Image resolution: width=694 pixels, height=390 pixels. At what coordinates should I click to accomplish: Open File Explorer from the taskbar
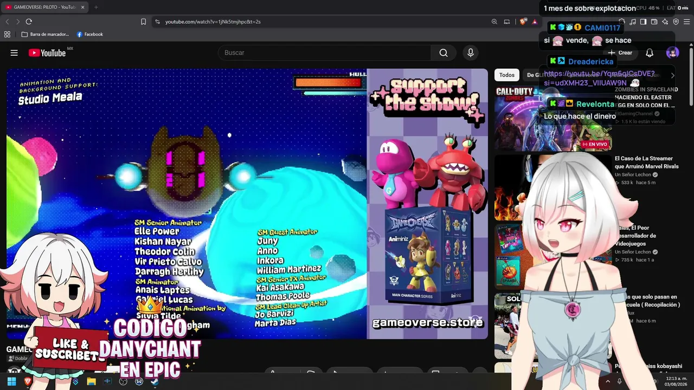91,381
